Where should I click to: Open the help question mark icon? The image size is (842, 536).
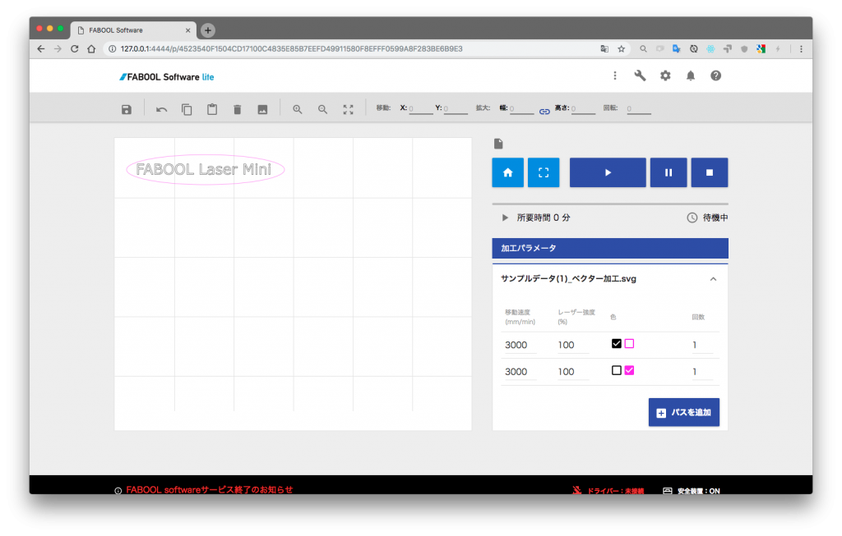[716, 76]
